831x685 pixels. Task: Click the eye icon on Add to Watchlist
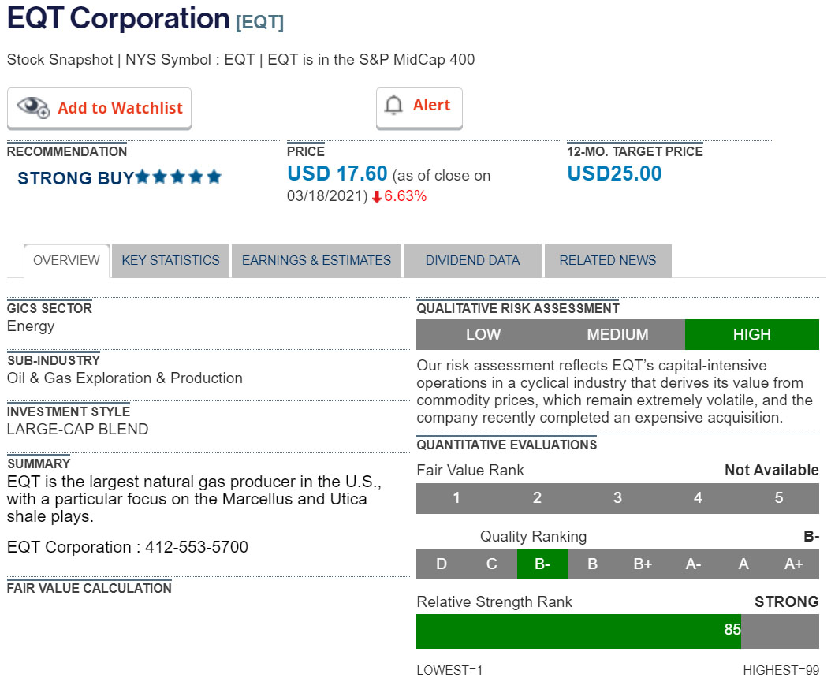[33, 108]
